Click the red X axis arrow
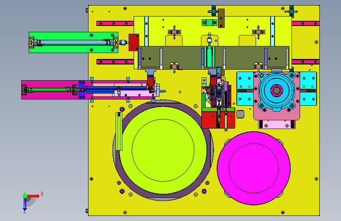This screenshot has width=341, height=221. pos(33,196)
